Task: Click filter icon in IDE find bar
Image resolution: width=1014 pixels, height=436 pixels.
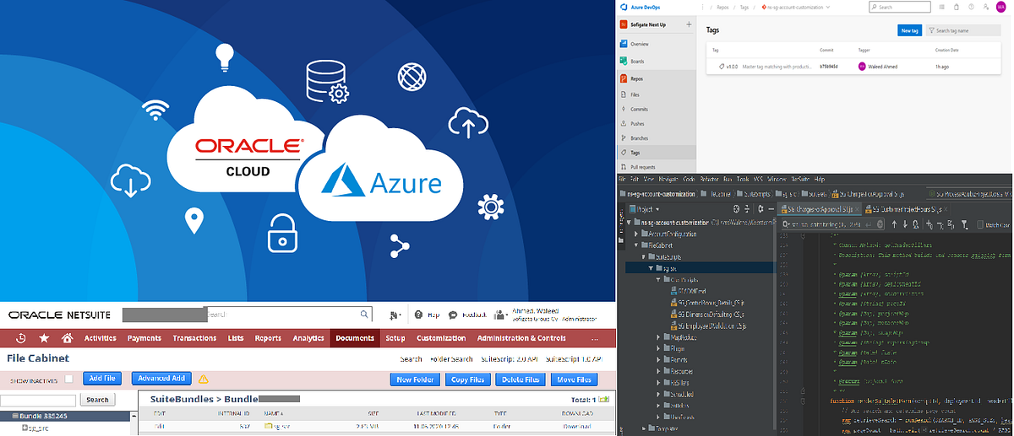Action: (x=963, y=224)
